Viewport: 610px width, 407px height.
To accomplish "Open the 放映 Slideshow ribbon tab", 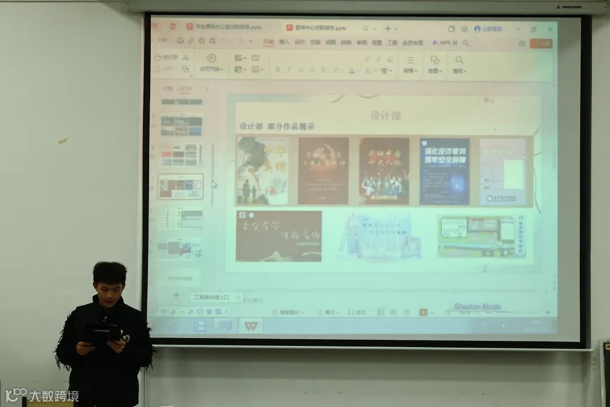I will [346, 42].
